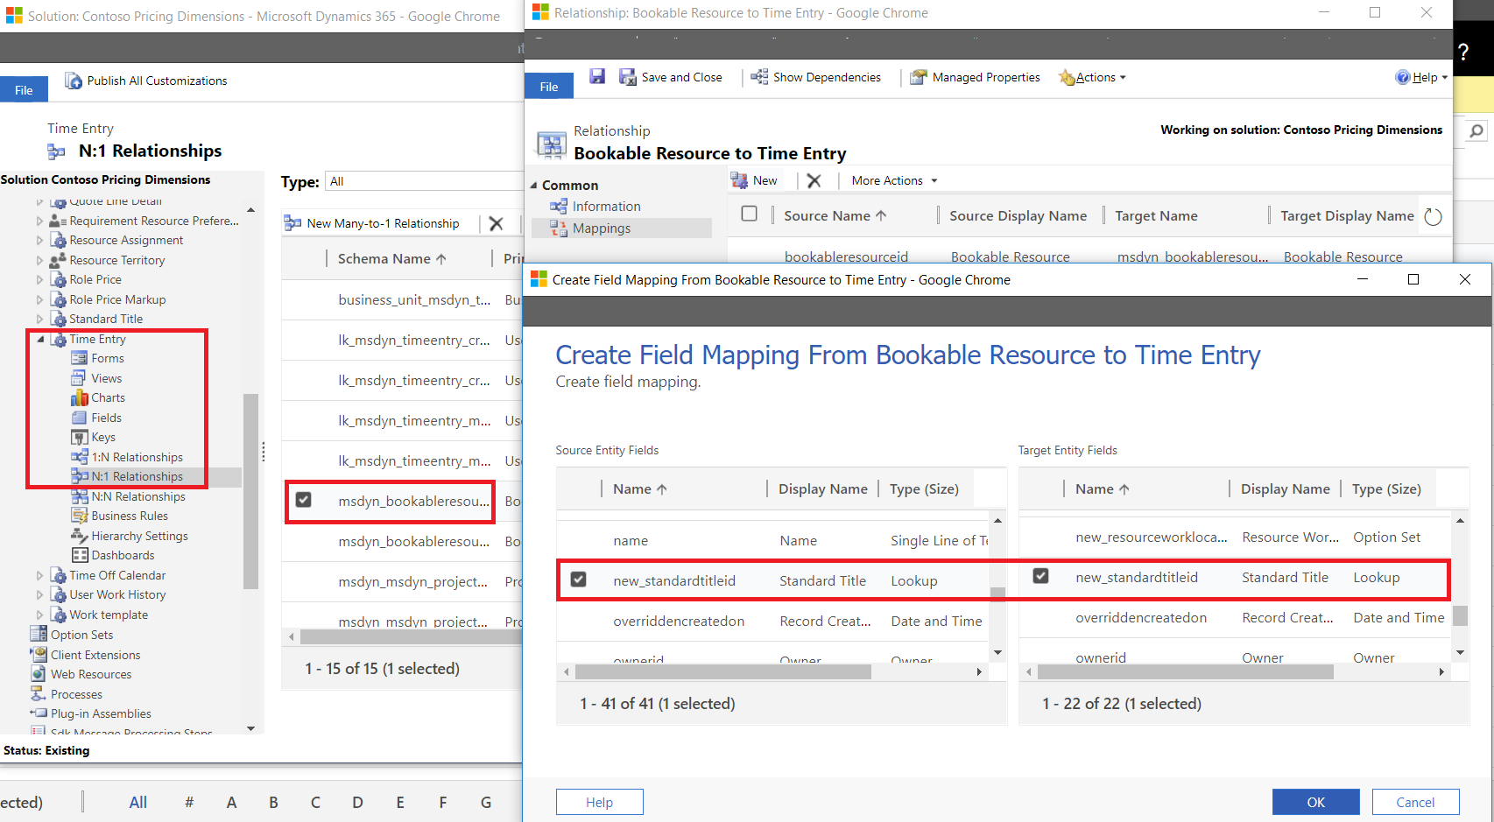This screenshot has width=1494, height=822.
Task: Collapse the Time Entry tree node
Action: 39,339
